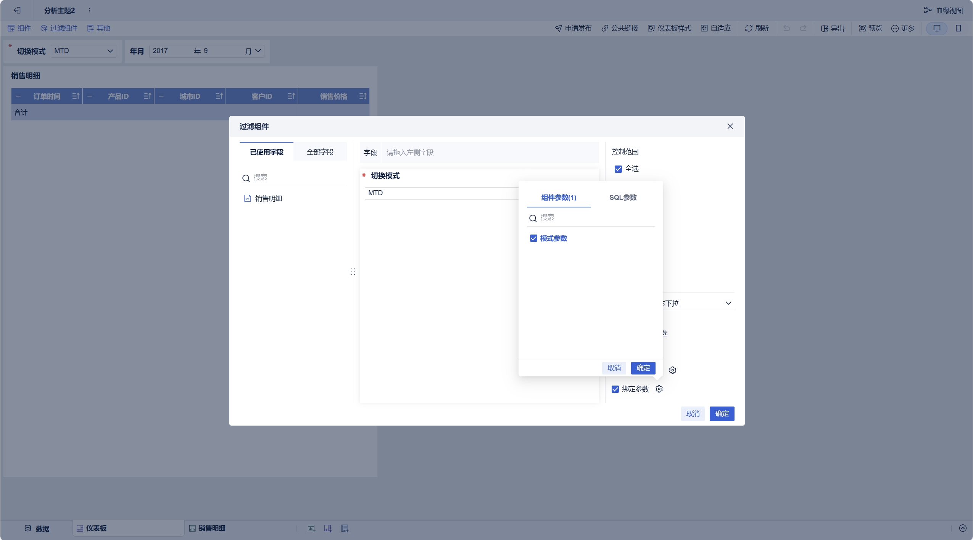
Task: Switch to 组件参数(1) tab
Action: pyautogui.click(x=559, y=198)
